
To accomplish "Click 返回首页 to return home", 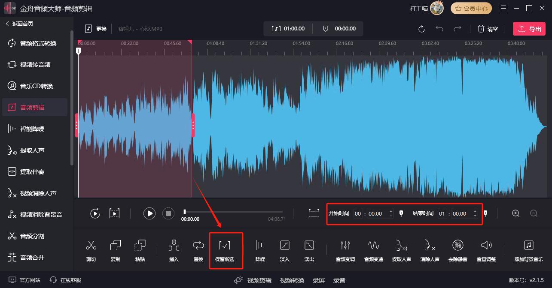I will tap(22, 24).
